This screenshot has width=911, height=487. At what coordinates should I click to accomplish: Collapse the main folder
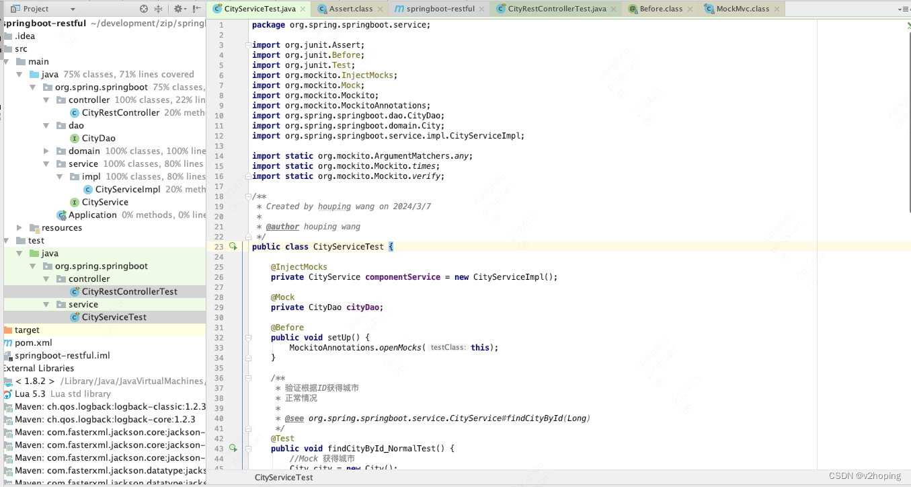click(7, 62)
